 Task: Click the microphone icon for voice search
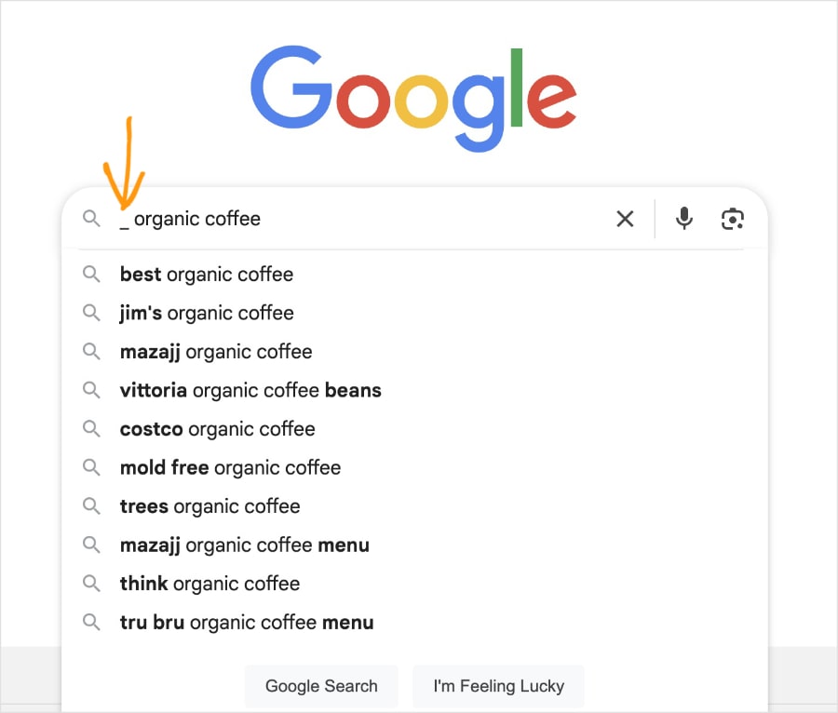coord(684,219)
